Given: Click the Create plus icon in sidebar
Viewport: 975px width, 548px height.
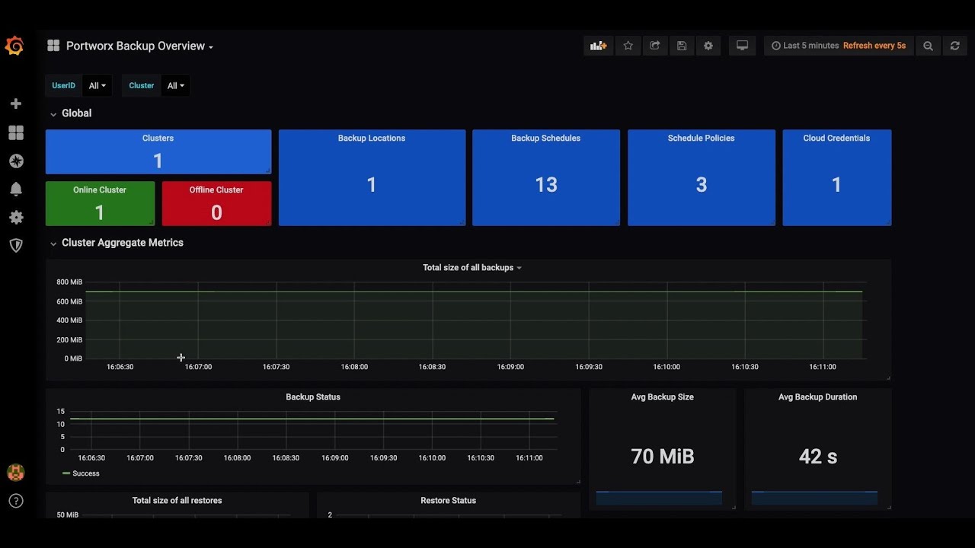Looking at the screenshot, I should click(x=15, y=104).
